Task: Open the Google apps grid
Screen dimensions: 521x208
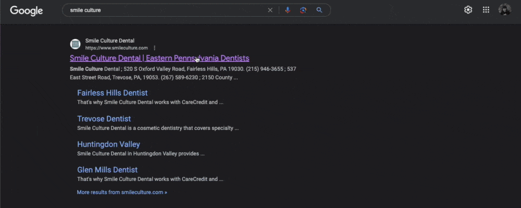Action: pyautogui.click(x=486, y=10)
